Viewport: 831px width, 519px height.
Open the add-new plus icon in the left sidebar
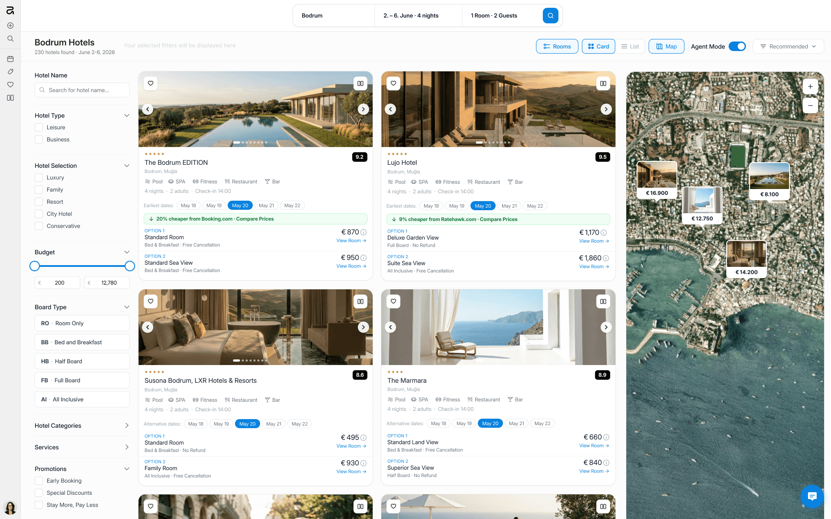[x=10, y=26]
